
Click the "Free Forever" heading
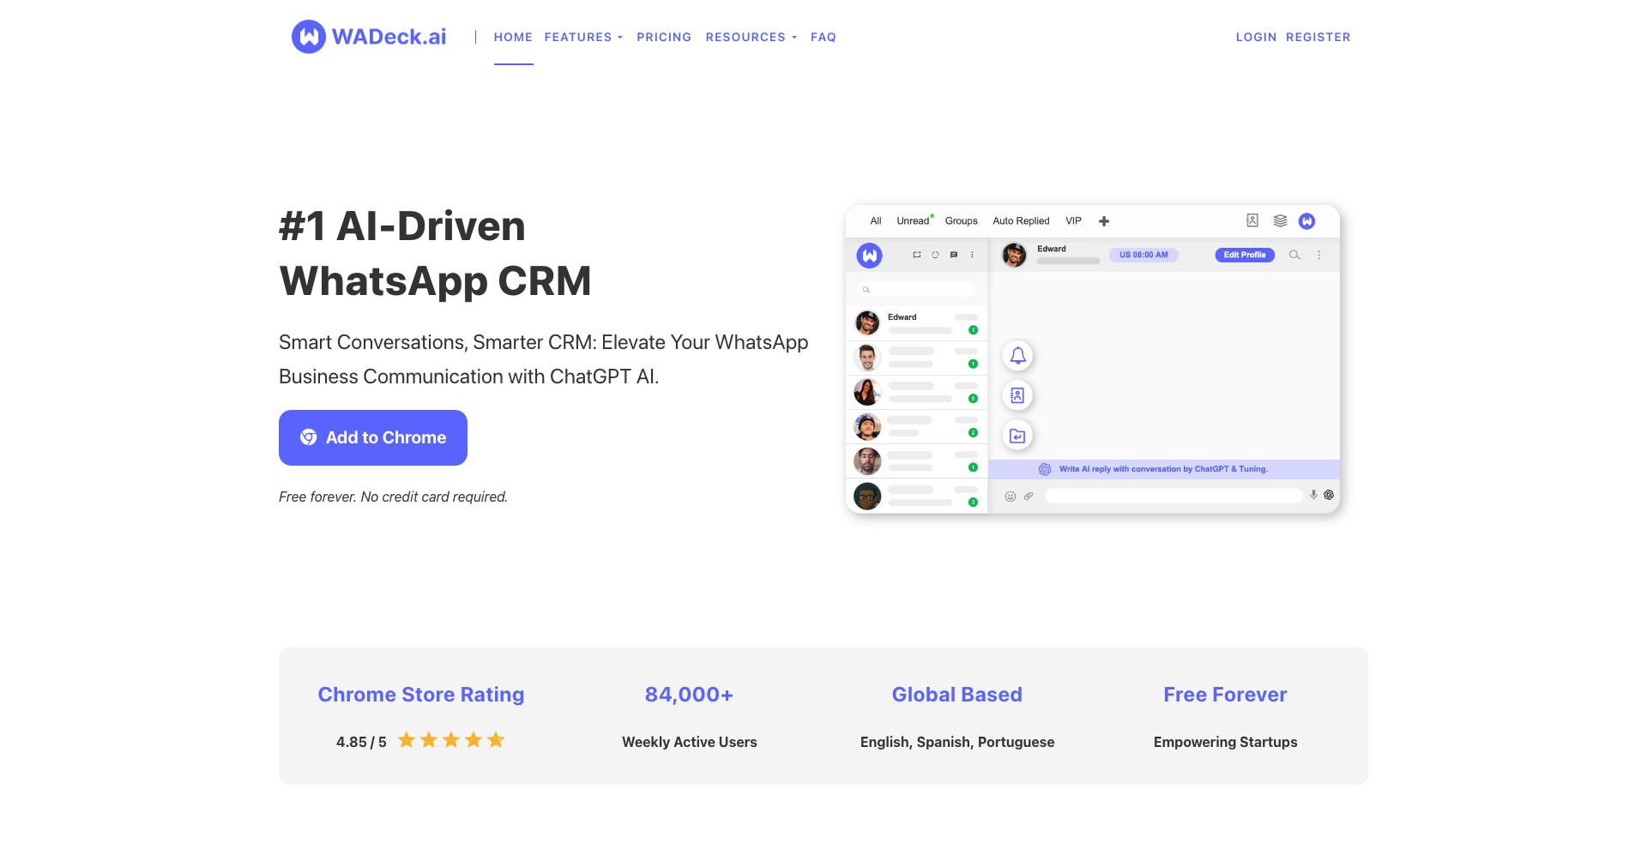coord(1225,695)
